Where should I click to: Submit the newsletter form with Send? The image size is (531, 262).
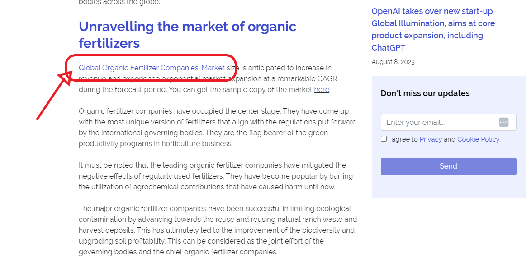[448, 166]
